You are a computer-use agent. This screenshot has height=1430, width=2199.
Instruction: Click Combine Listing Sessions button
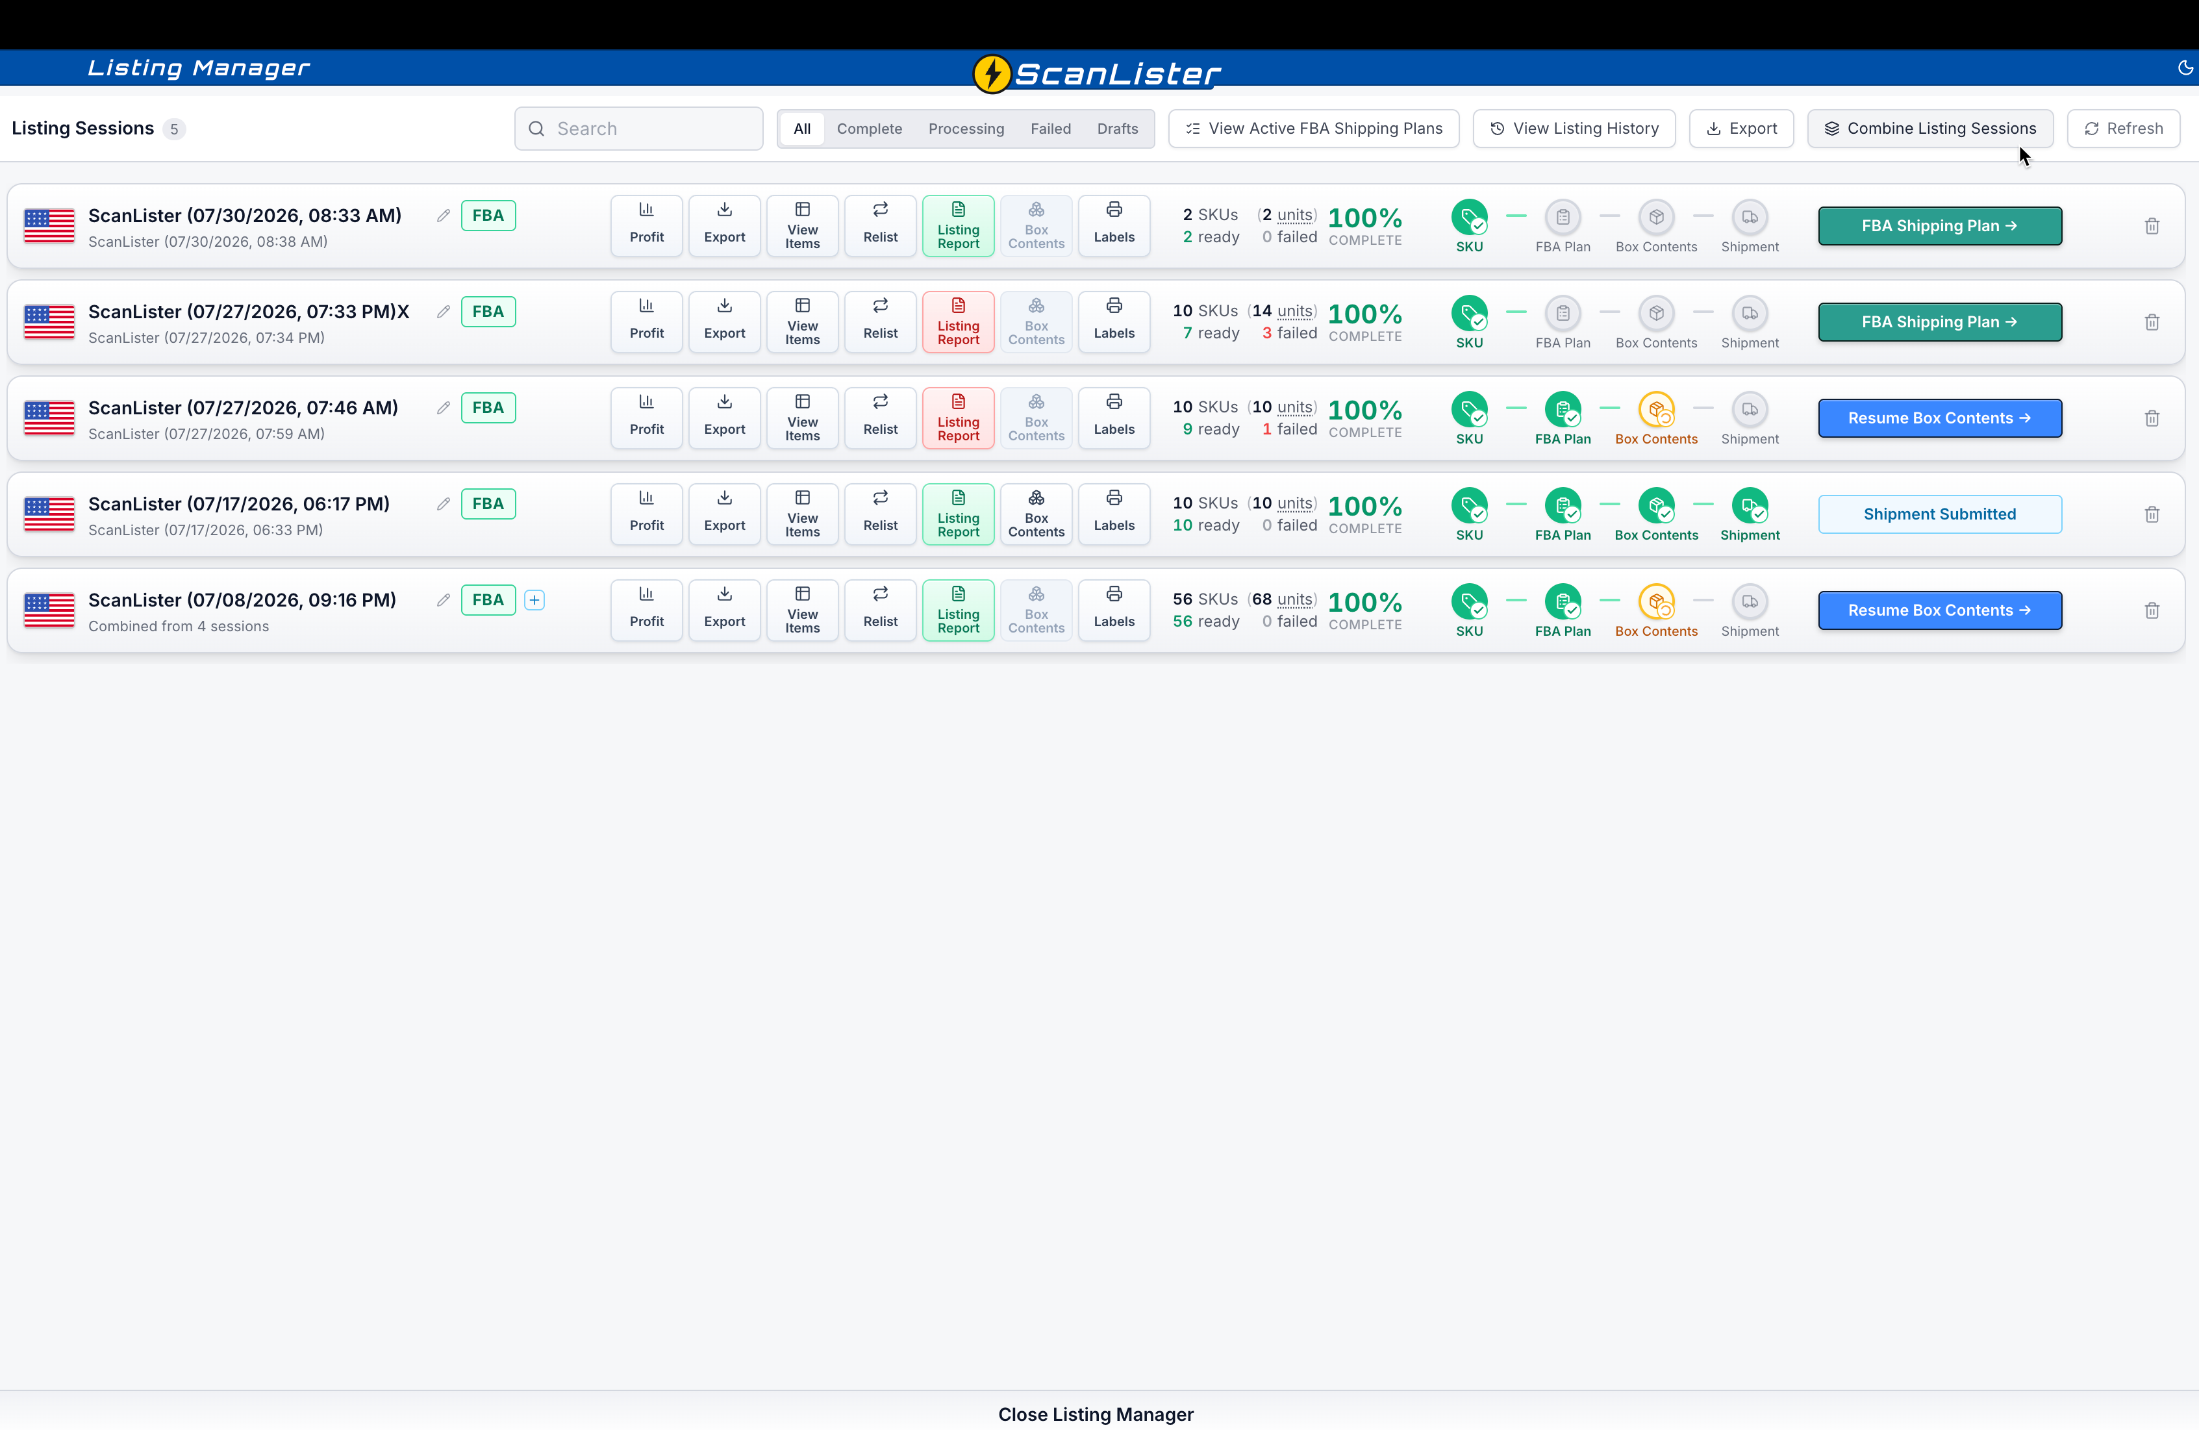pos(1930,129)
